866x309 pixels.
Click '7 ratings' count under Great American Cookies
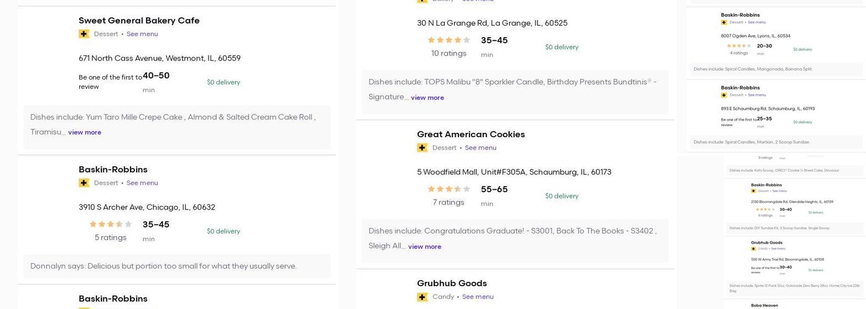(448, 203)
